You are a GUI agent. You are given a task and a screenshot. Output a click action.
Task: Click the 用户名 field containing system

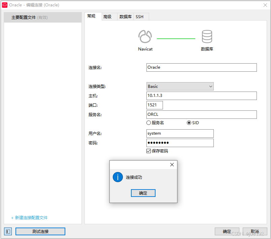click(180, 133)
